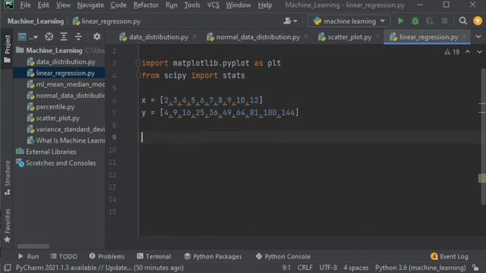Image resolution: width=486 pixels, height=273 pixels.
Task: Open Search Everywhere magnifier
Action: [x=462, y=21]
